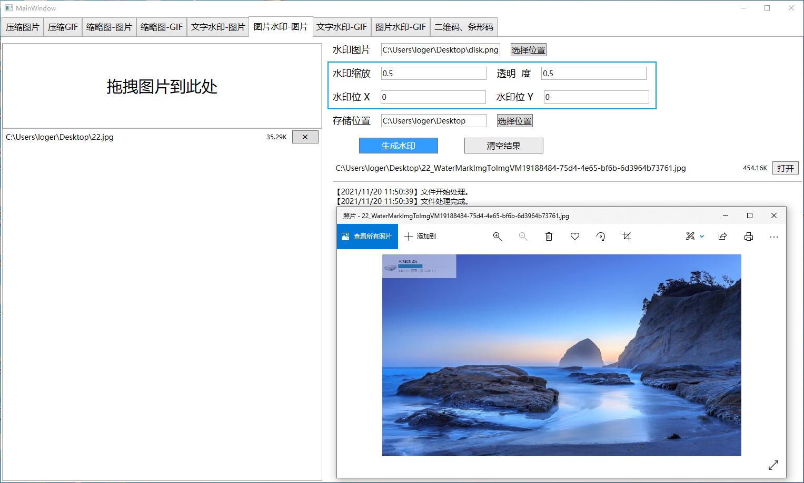Image resolution: width=804 pixels, height=483 pixels.
Task: Choose storage folder with 选择位置 button
Action: pyautogui.click(x=514, y=121)
